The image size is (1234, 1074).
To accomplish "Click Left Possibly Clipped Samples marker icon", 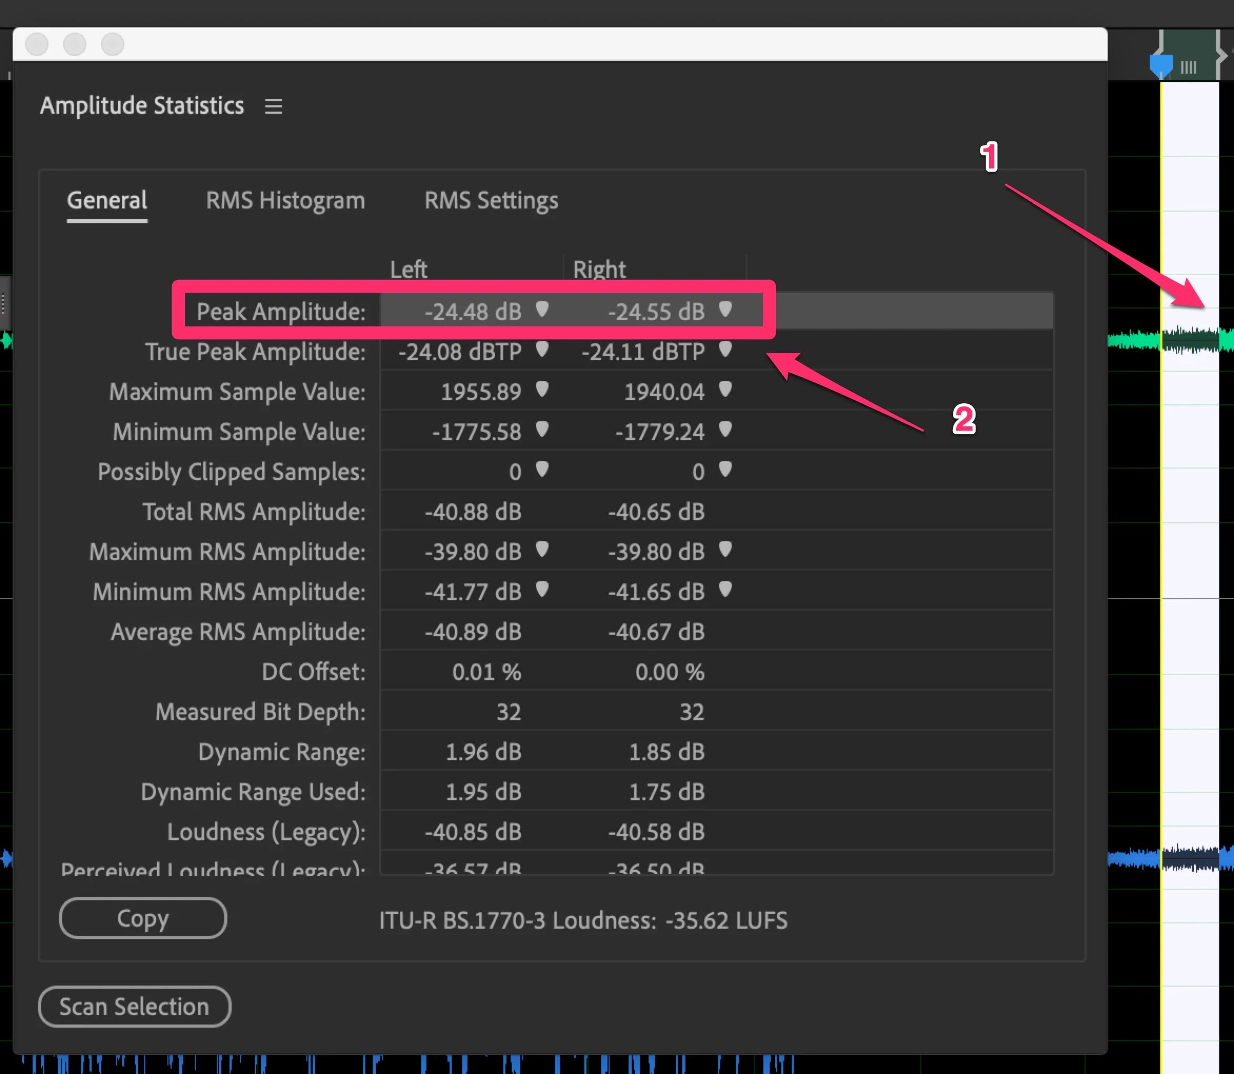I will [x=542, y=469].
